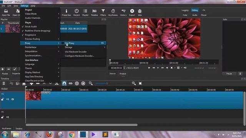
Task: Click the timeline Copy icon
Action: click(x=17, y=84)
